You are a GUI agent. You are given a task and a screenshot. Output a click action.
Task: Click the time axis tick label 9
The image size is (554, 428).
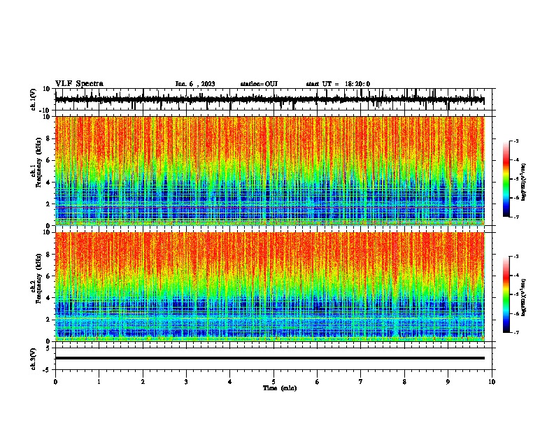[448, 382]
